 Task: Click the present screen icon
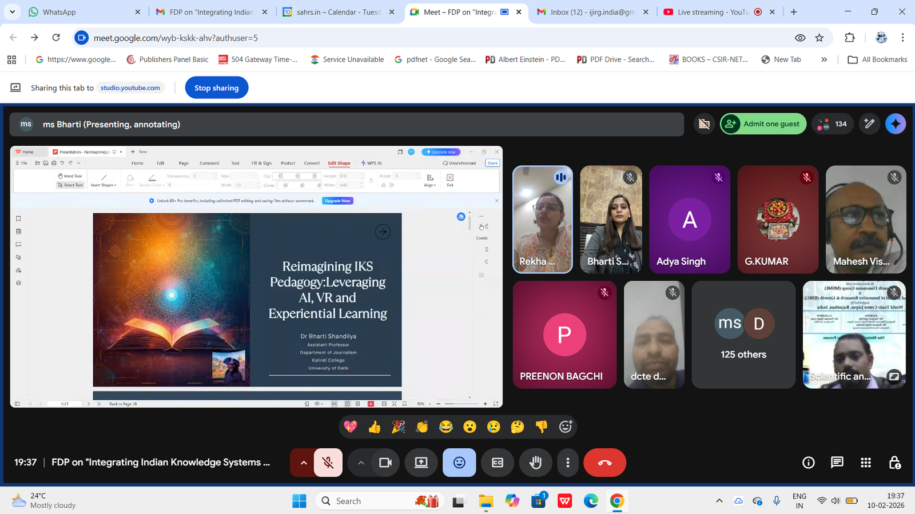[x=421, y=463]
